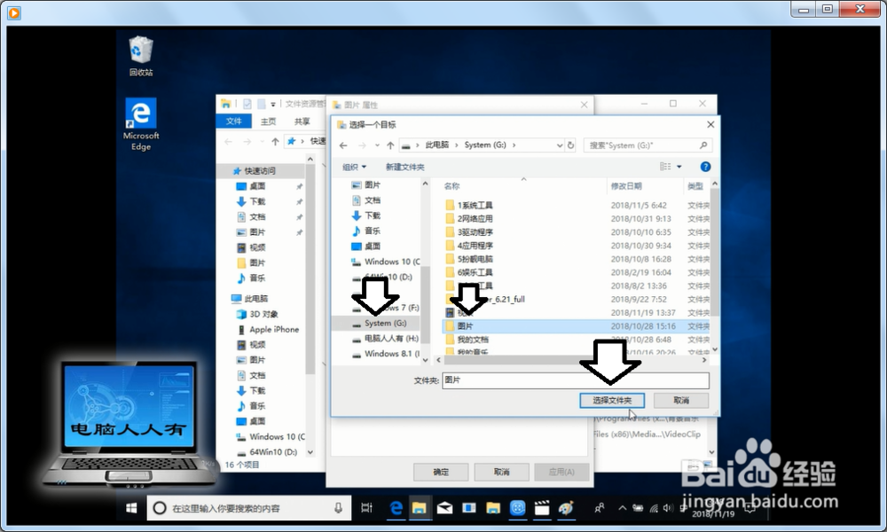
Task: Open the paint palette app on the taskbar
Action: (x=566, y=508)
